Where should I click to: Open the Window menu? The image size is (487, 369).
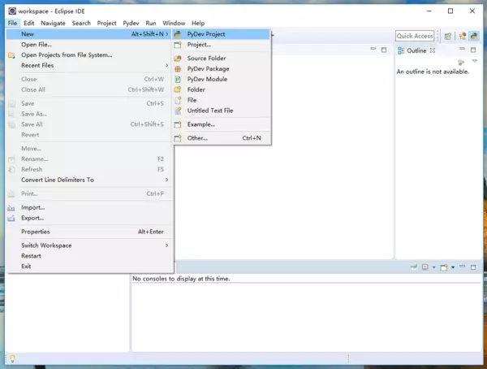click(174, 23)
